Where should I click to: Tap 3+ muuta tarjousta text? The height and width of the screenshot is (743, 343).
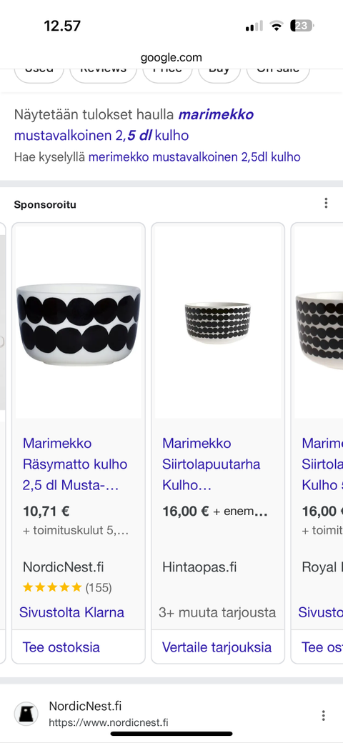(217, 612)
